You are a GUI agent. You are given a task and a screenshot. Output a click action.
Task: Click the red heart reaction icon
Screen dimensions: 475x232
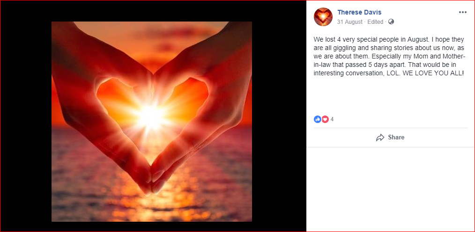tap(325, 119)
